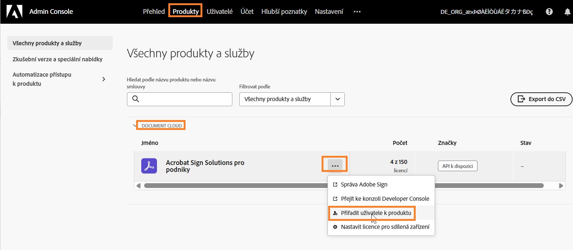Click the right arrow of the horizontal scrollbar
Screen dimensions: 573x250
tap(562, 185)
